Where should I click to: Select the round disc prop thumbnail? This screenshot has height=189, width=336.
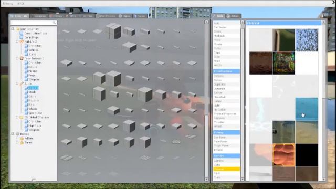(x=176, y=141)
